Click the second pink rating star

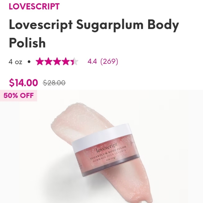coord(49,61)
